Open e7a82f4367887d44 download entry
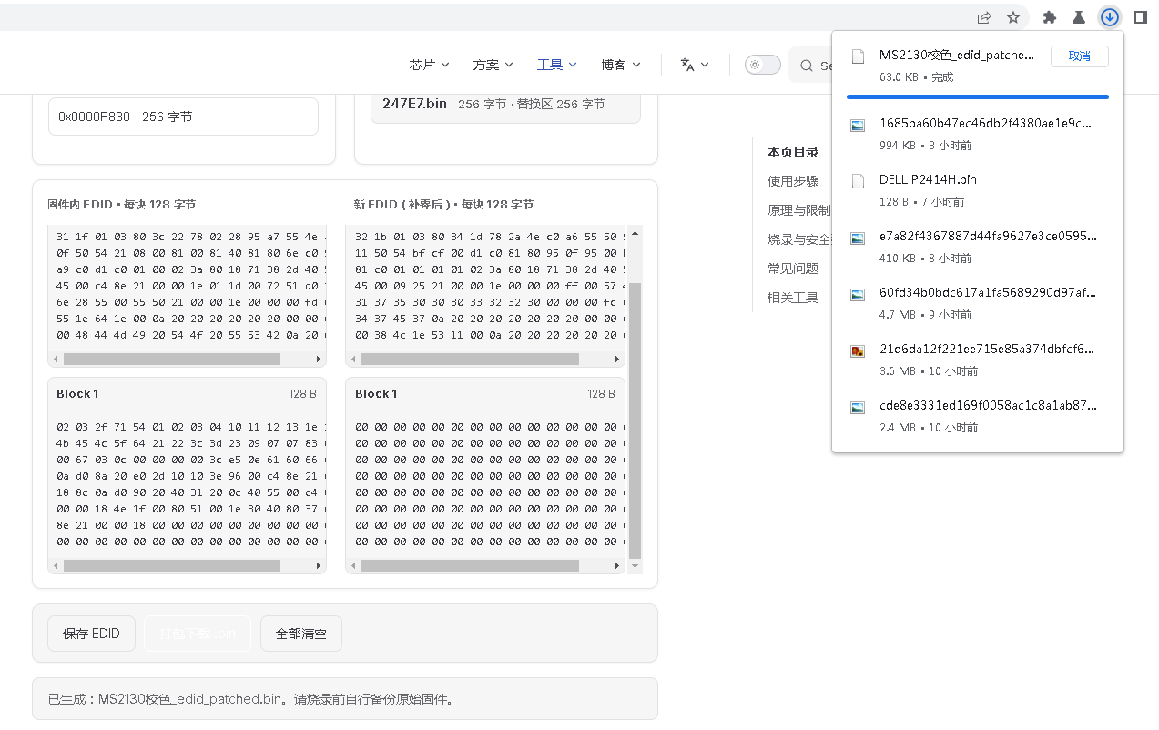The image size is (1159, 730). 988,237
